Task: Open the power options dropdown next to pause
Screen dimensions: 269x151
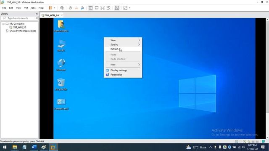Action: pos(54,8)
